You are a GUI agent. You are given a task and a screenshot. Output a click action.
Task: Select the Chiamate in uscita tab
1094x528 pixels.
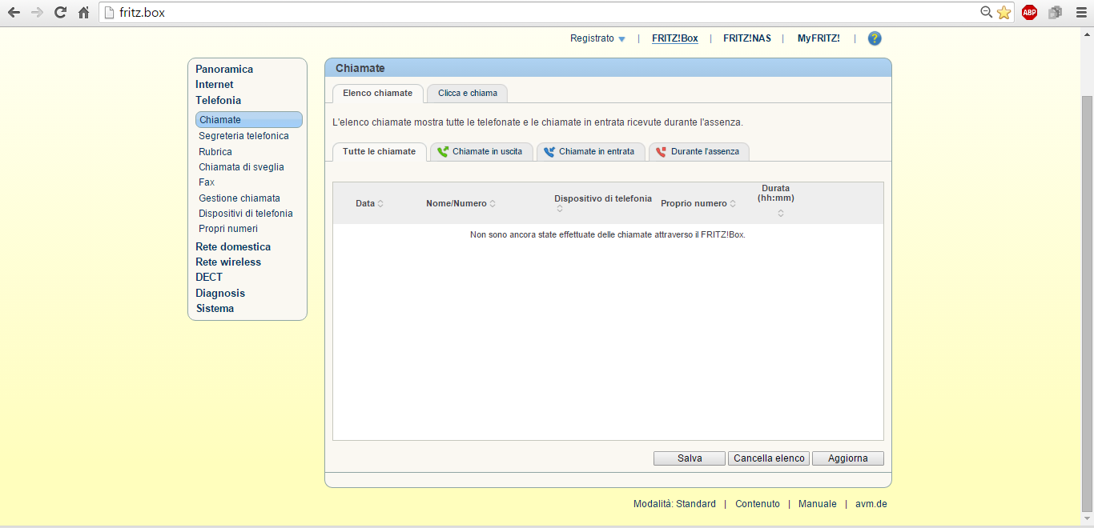click(x=481, y=152)
